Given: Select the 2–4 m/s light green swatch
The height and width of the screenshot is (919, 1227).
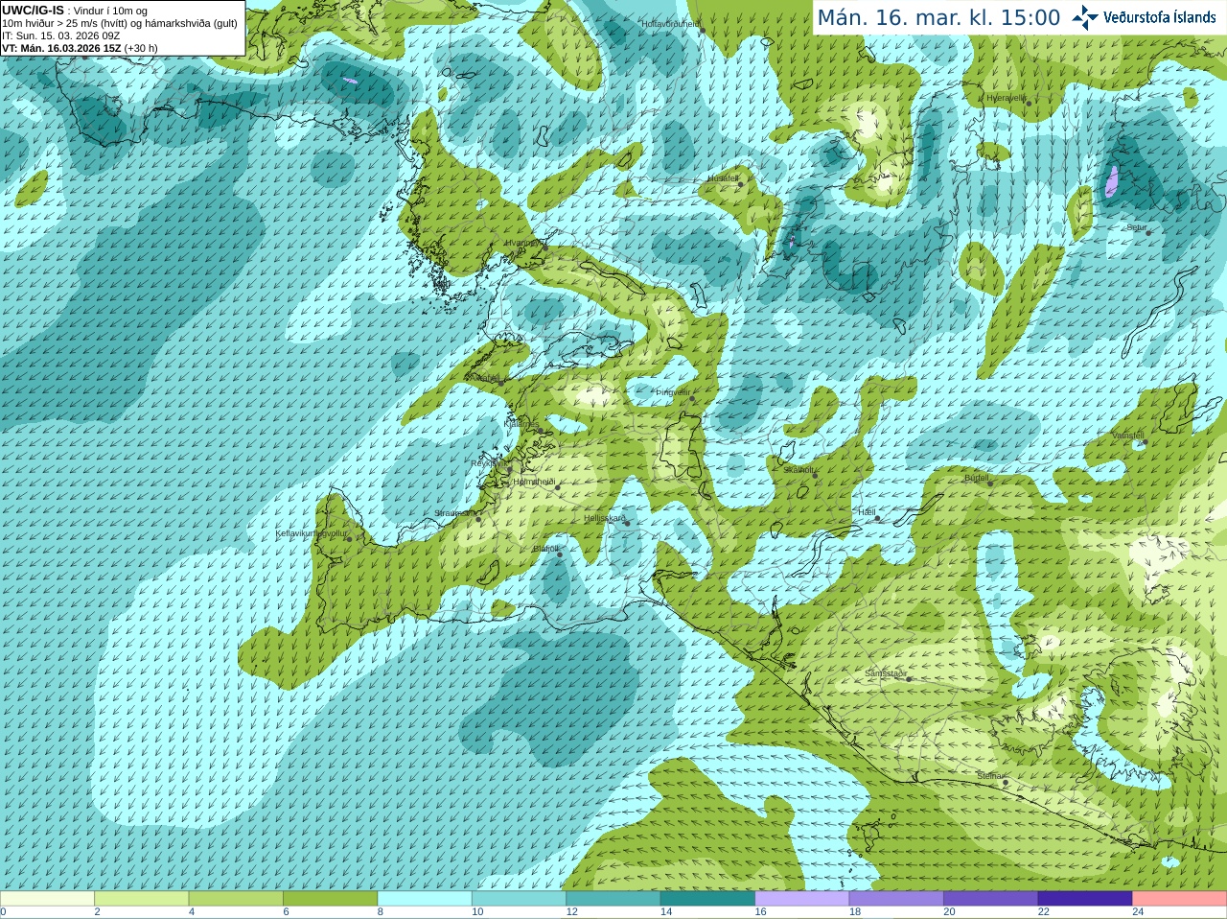Looking at the screenshot, I should coord(141,899).
